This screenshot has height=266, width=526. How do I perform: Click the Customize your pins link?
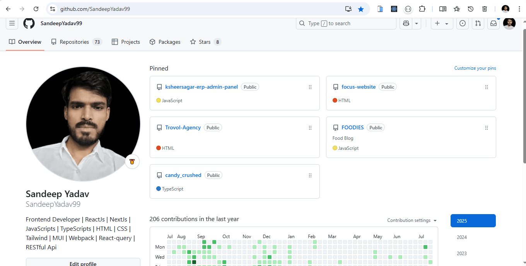click(x=475, y=68)
